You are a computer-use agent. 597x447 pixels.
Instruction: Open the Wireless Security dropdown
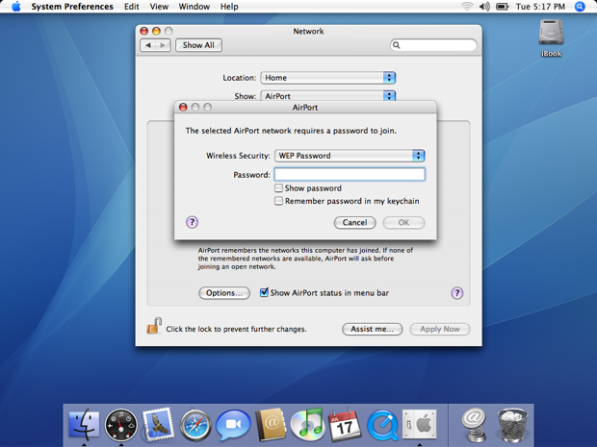tap(350, 156)
